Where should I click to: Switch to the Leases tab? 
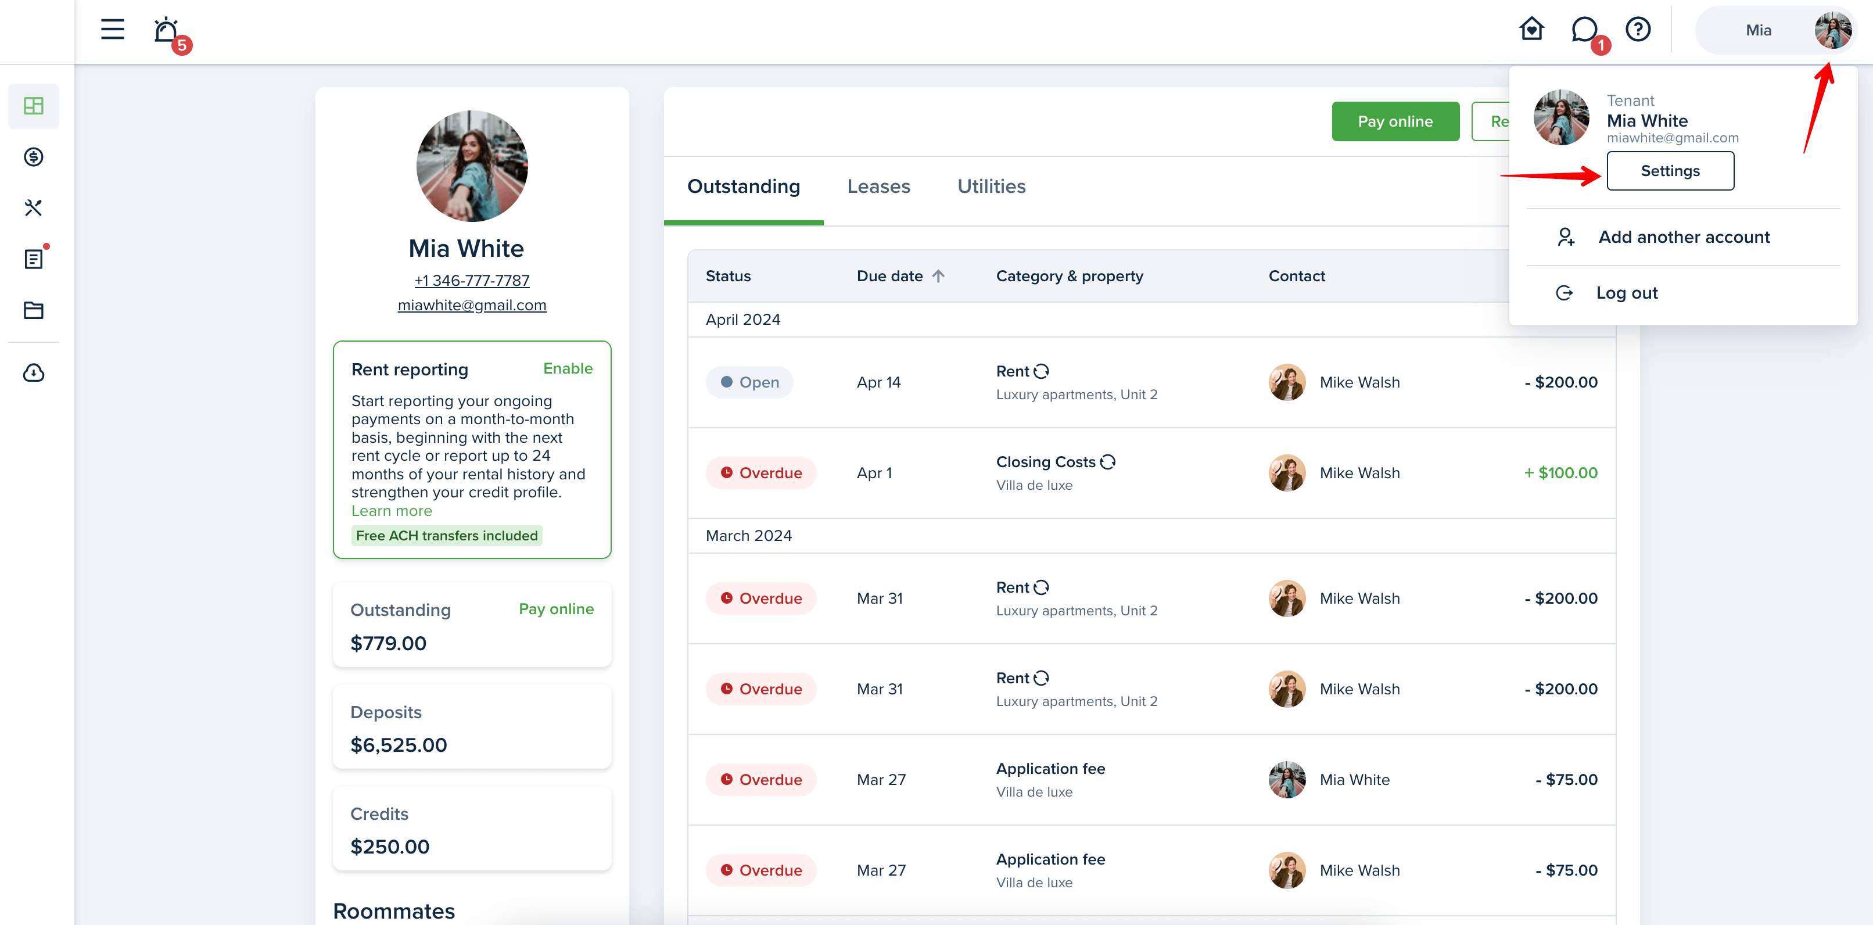click(878, 186)
